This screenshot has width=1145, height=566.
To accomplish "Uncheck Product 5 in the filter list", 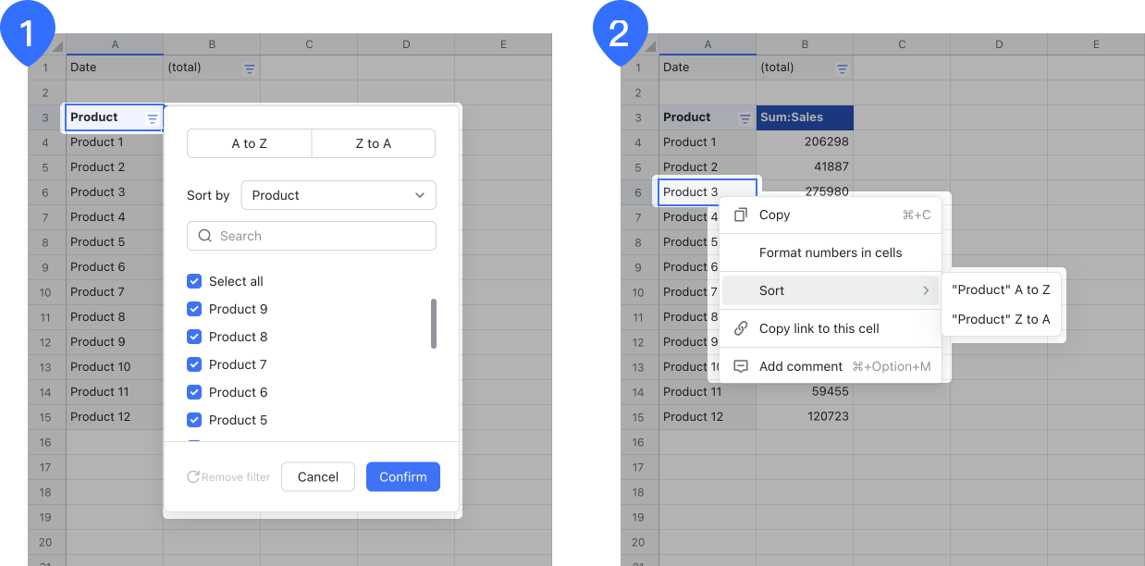I will [x=195, y=420].
